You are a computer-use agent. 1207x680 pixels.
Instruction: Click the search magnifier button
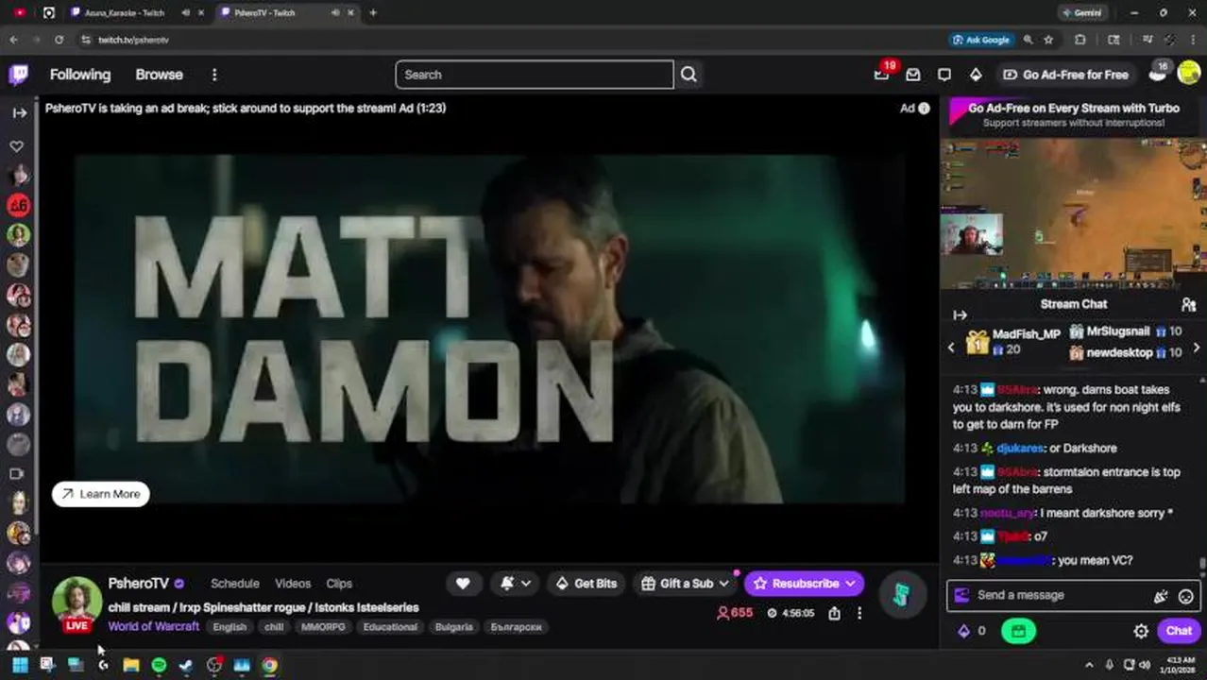[688, 75]
